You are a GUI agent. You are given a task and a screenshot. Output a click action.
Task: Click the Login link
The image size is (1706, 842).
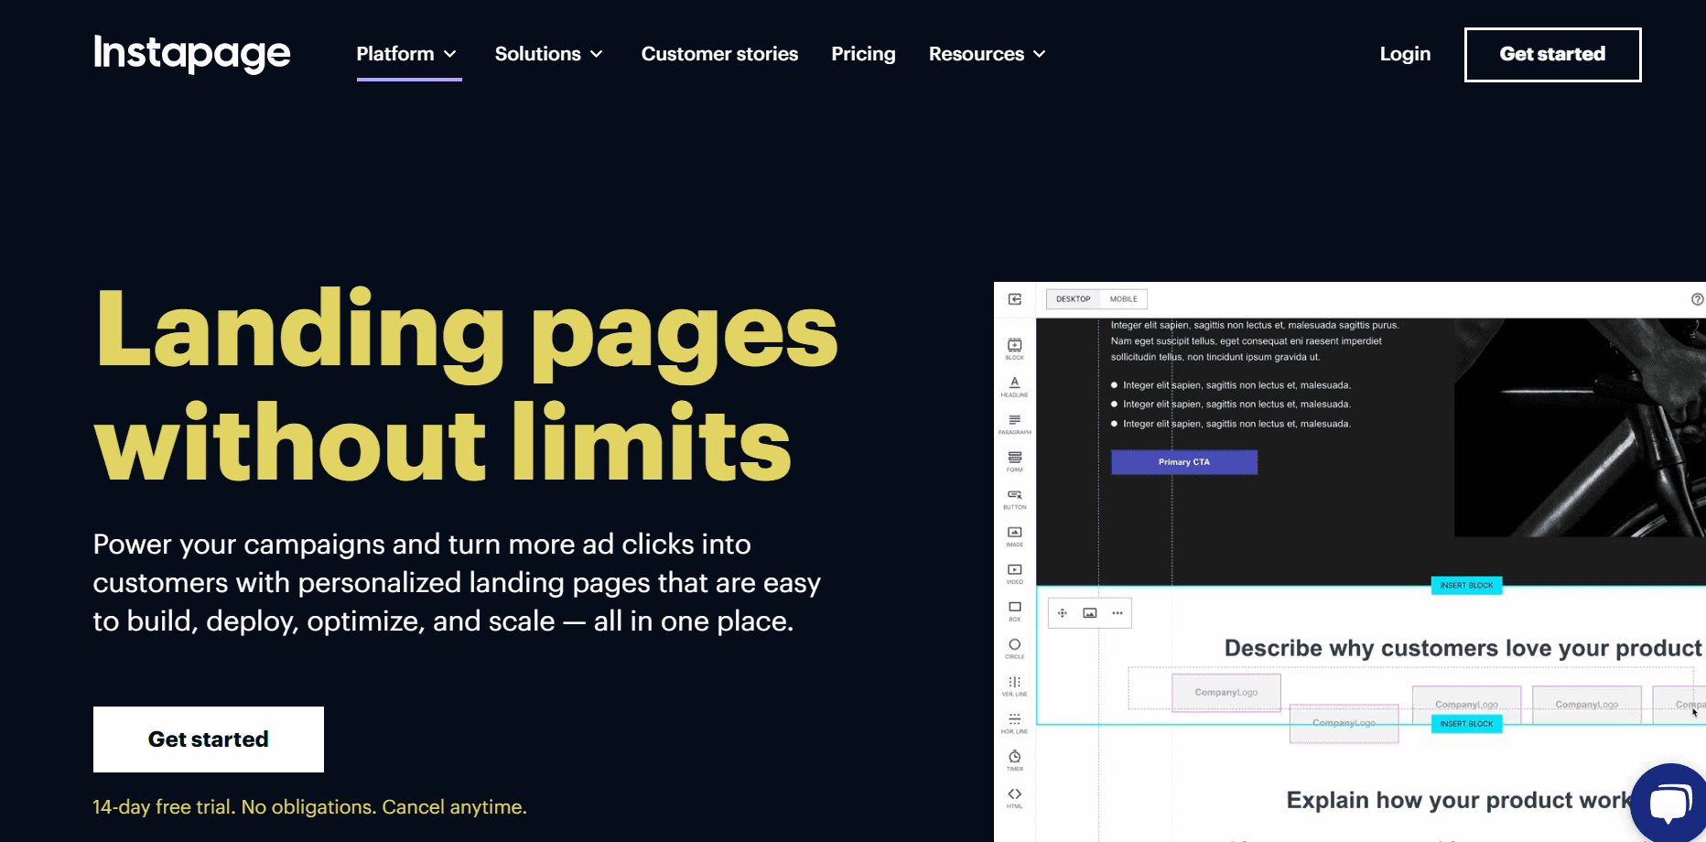pos(1405,54)
